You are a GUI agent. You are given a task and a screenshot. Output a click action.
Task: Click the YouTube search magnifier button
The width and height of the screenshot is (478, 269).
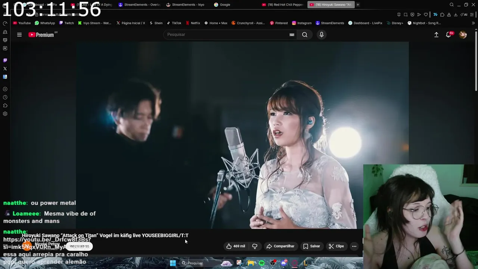pos(305,35)
